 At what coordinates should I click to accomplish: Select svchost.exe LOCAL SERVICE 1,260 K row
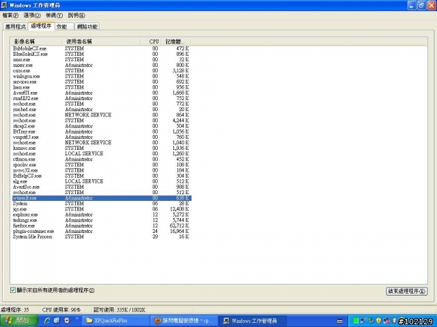(x=101, y=153)
